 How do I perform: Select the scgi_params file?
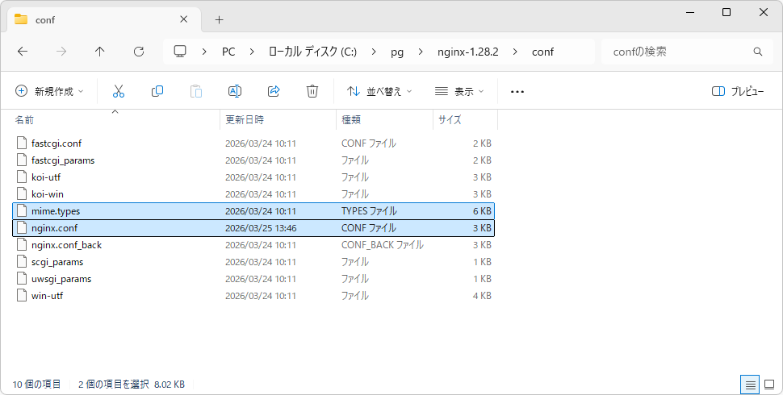pos(253,262)
